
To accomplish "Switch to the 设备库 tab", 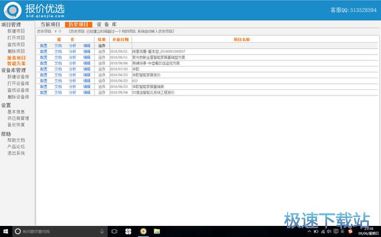I will [106, 24].
